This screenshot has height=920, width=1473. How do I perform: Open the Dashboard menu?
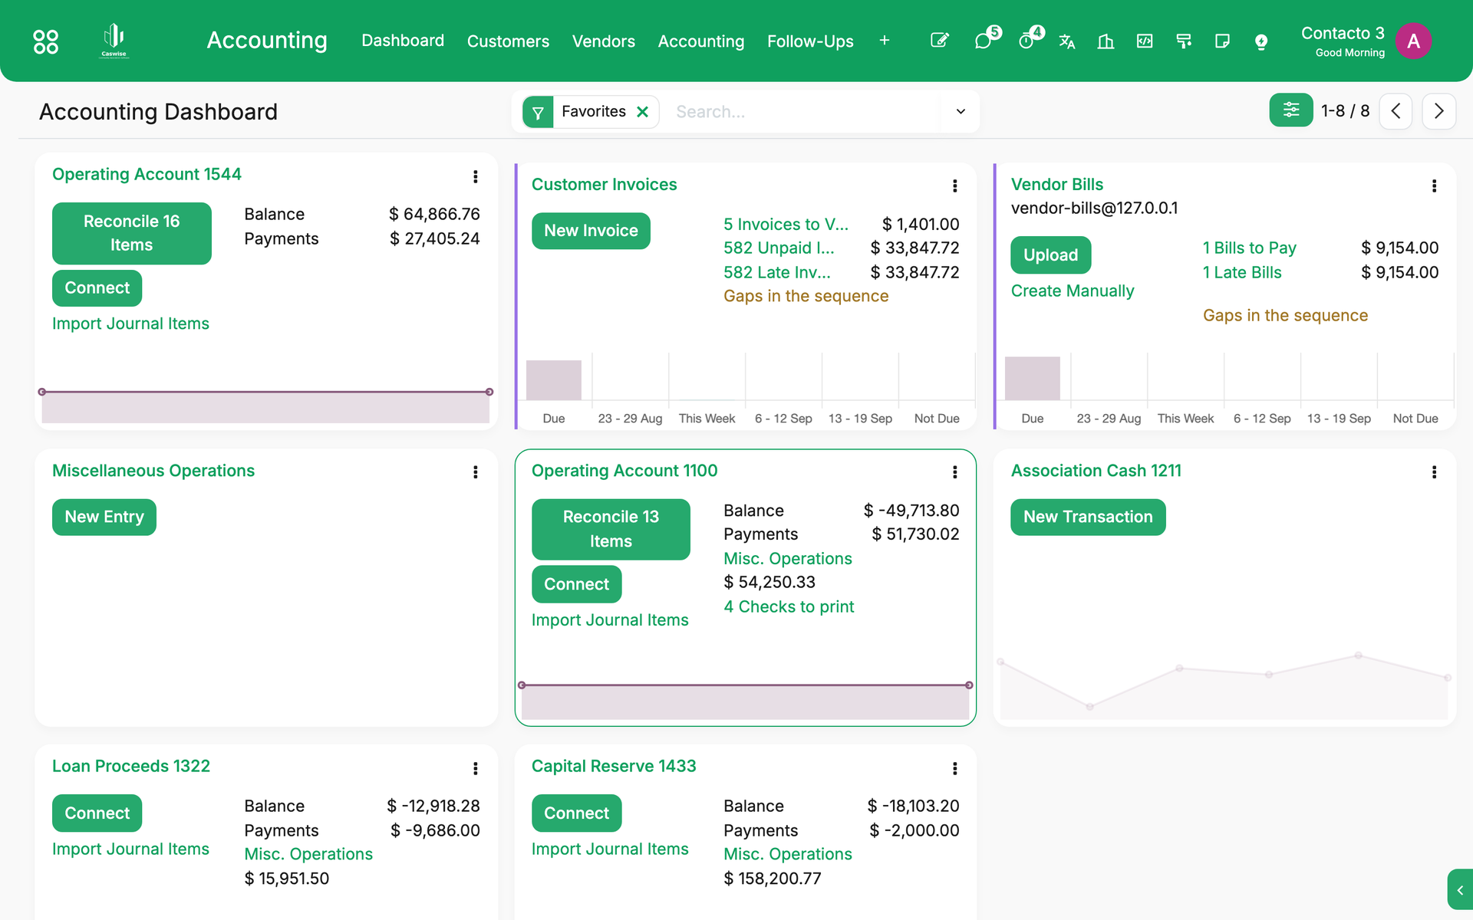(403, 41)
